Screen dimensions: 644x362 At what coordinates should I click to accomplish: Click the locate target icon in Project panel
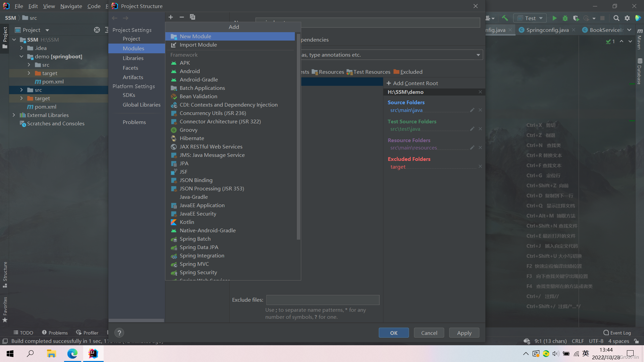tap(97, 30)
